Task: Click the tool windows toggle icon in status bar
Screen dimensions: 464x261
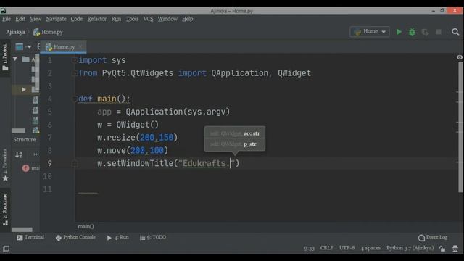Action: (x=6, y=249)
